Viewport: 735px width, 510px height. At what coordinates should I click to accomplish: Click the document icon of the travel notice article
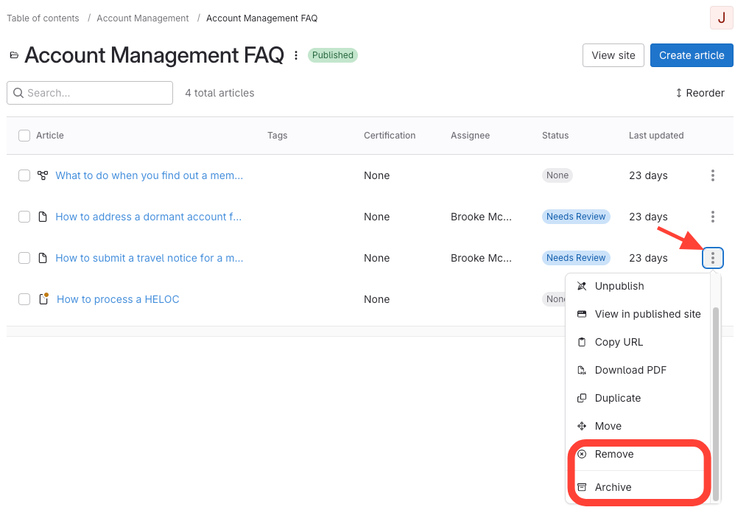pos(43,258)
